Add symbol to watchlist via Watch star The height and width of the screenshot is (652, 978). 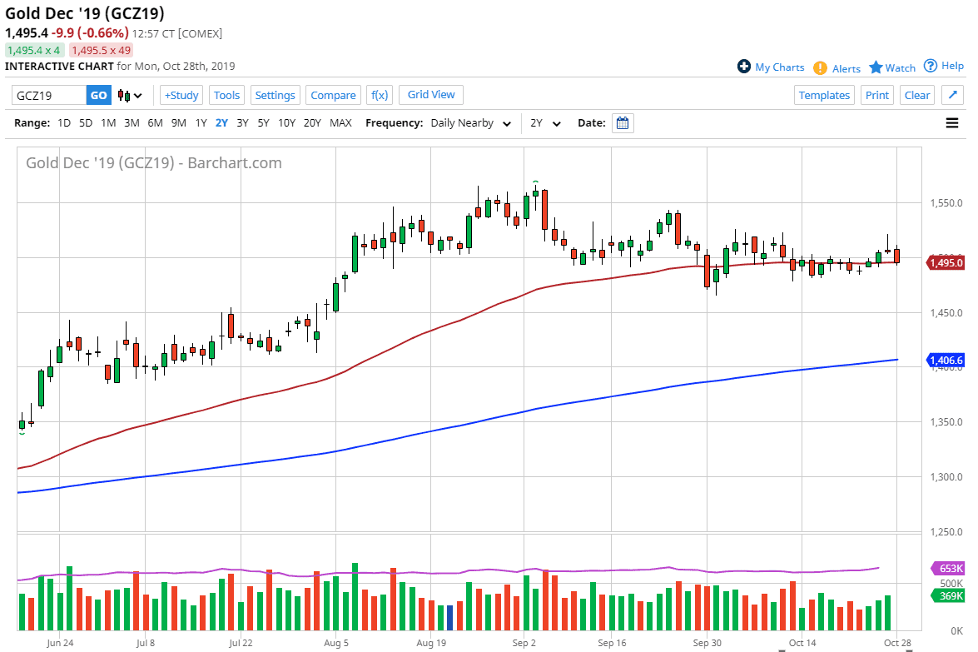click(x=878, y=67)
